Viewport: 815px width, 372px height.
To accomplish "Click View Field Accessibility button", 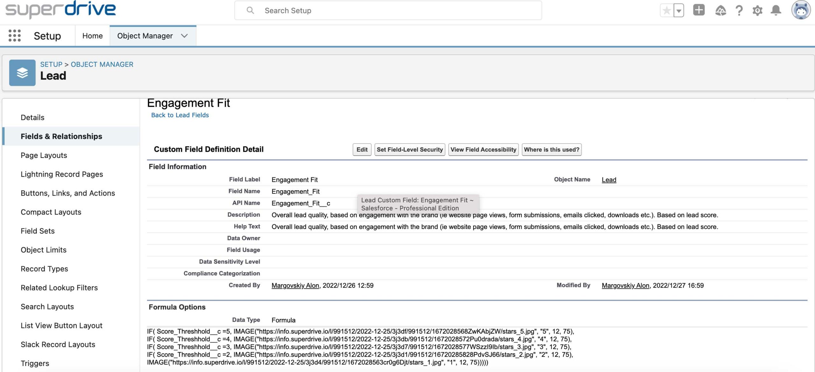I will [483, 150].
